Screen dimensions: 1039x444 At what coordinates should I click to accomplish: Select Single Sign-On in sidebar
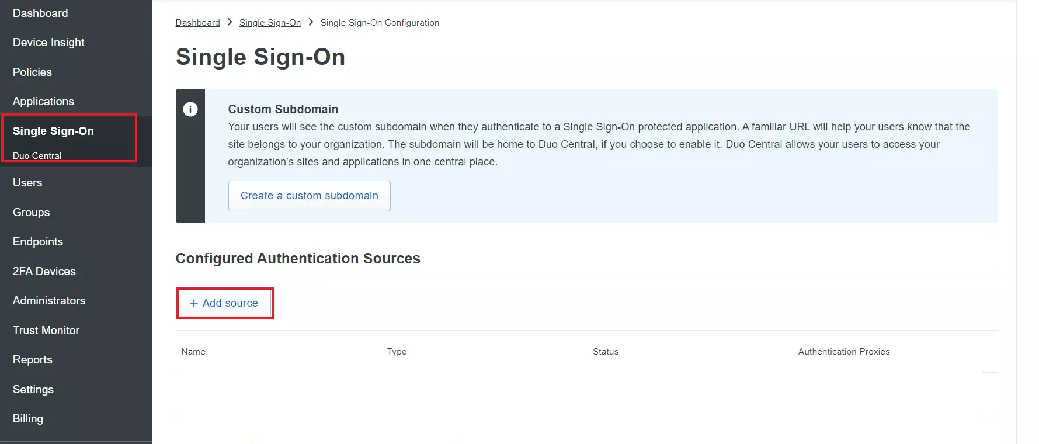pos(53,131)
